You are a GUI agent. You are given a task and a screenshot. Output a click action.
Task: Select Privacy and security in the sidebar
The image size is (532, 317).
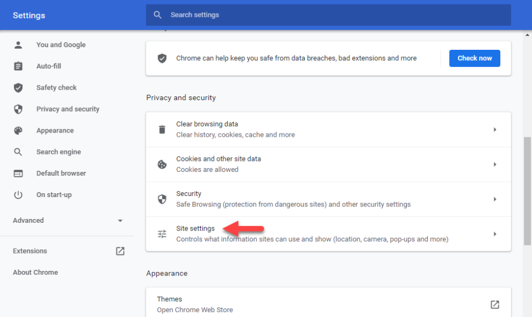pyautogui.click(x=67, y=109)
